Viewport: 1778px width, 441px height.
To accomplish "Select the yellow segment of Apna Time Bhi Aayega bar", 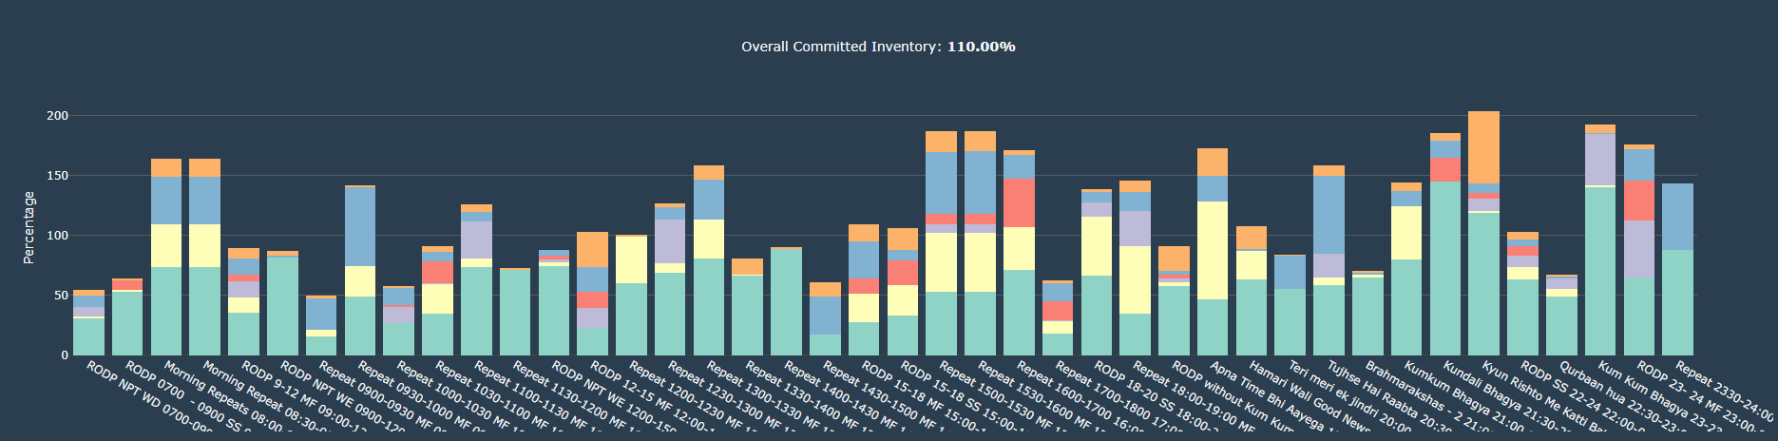I will [x=1212, y=250].
